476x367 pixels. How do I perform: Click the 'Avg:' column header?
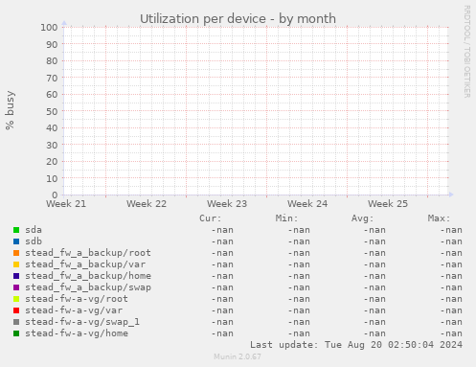point(362,218)
